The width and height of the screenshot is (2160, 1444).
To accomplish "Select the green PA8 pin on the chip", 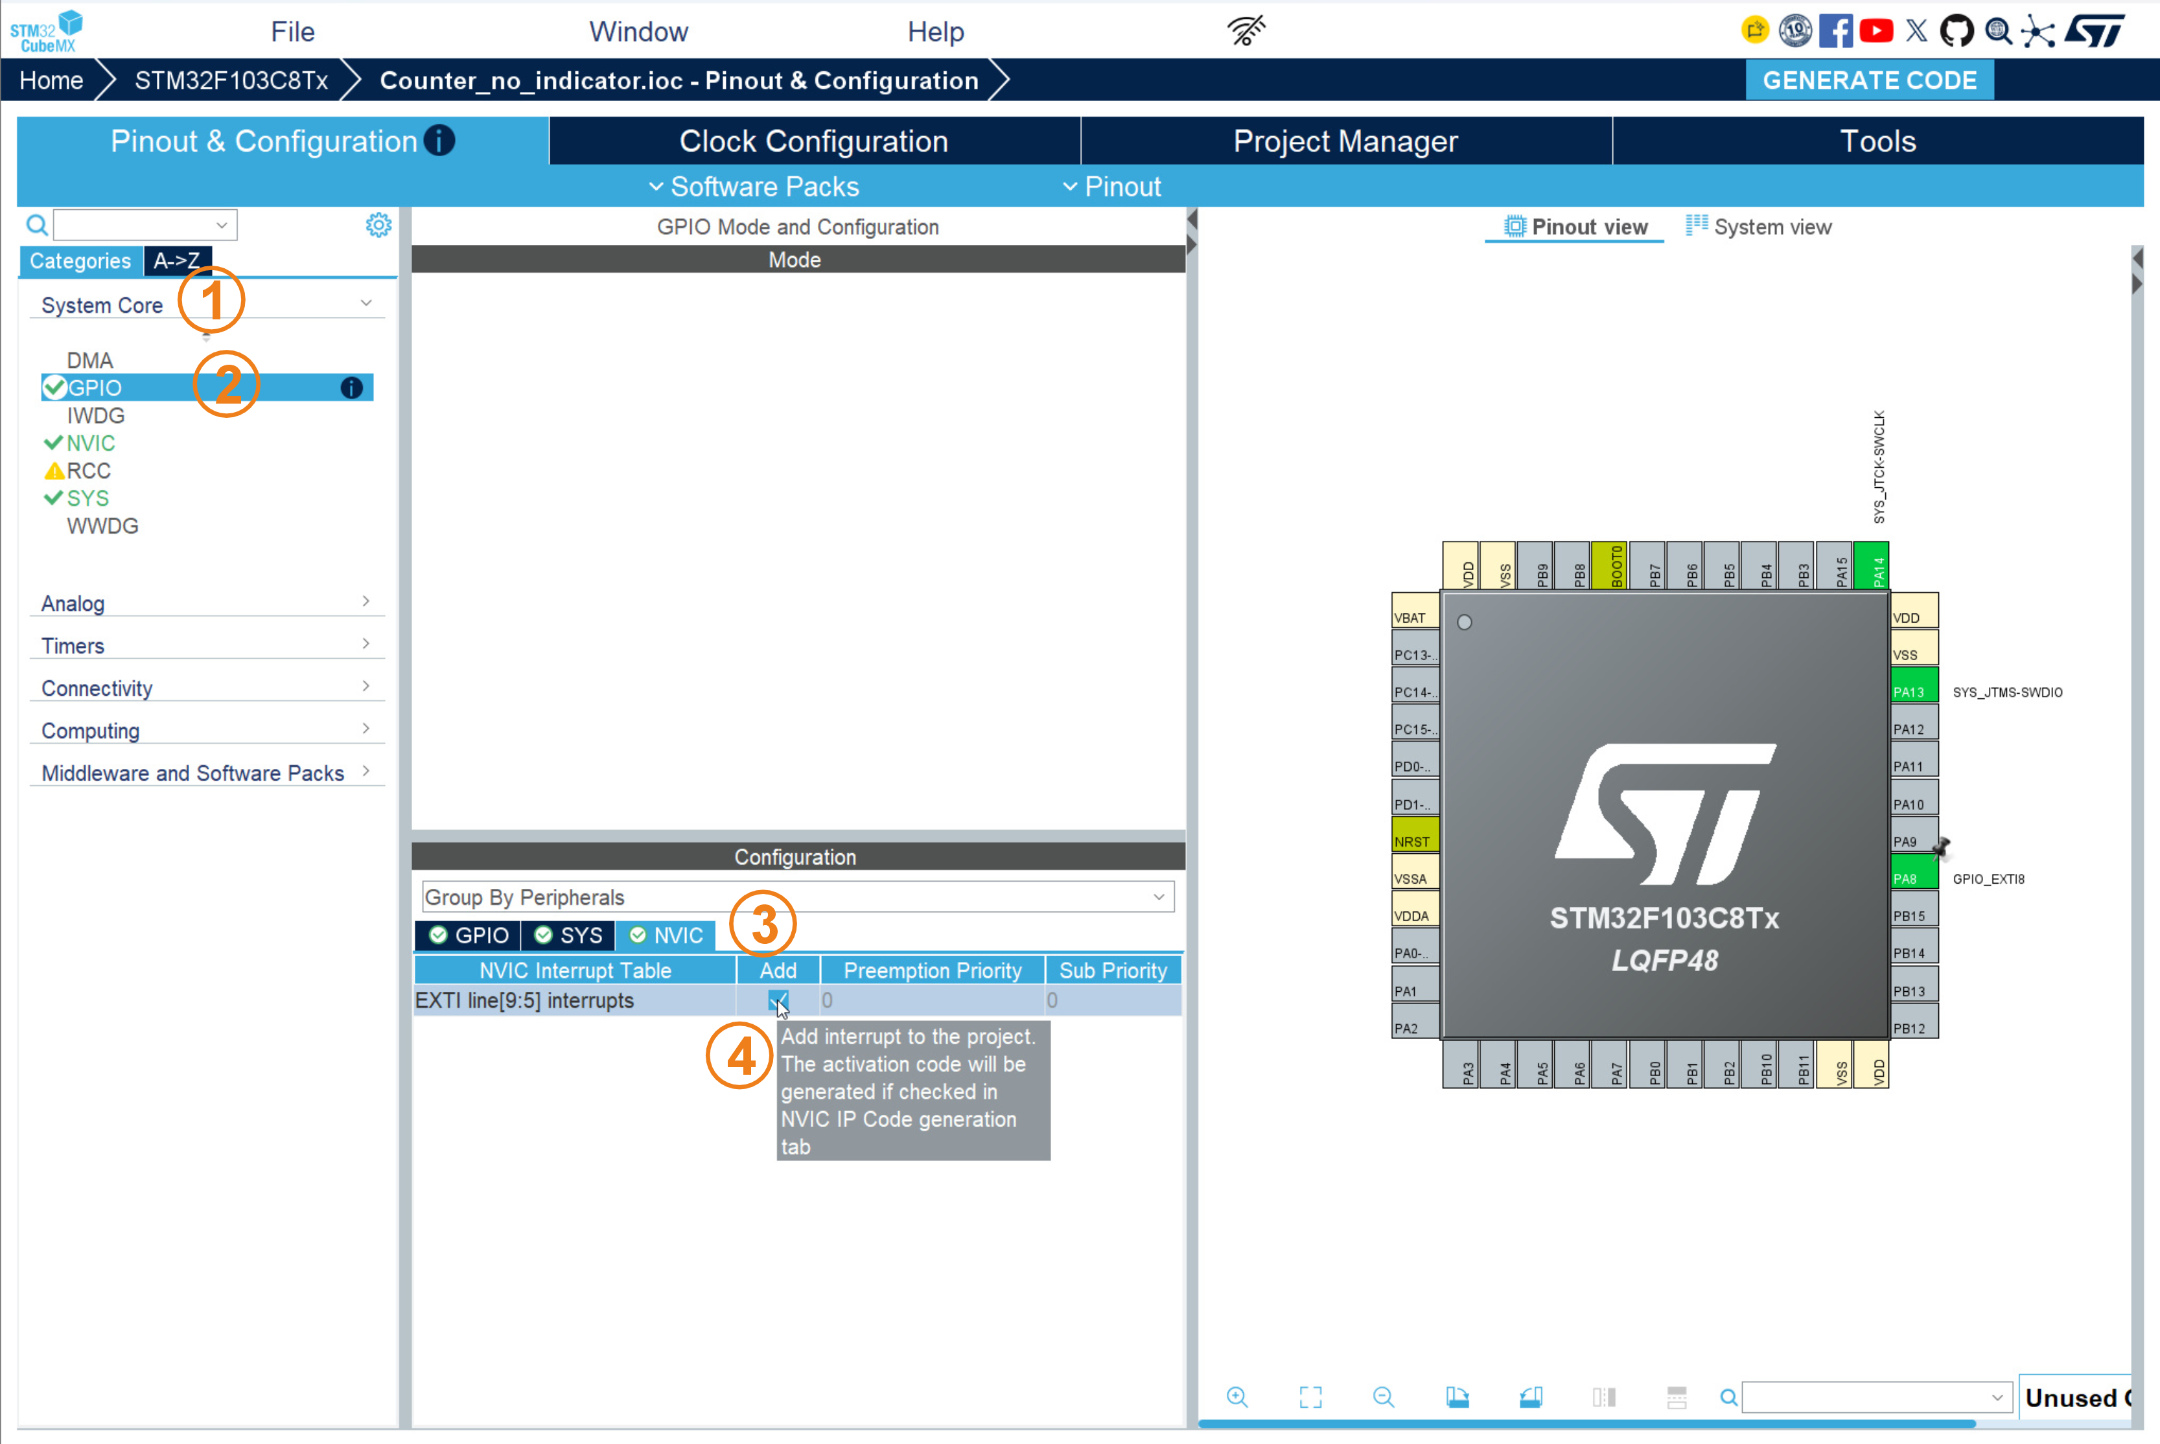I will 1914,872.
